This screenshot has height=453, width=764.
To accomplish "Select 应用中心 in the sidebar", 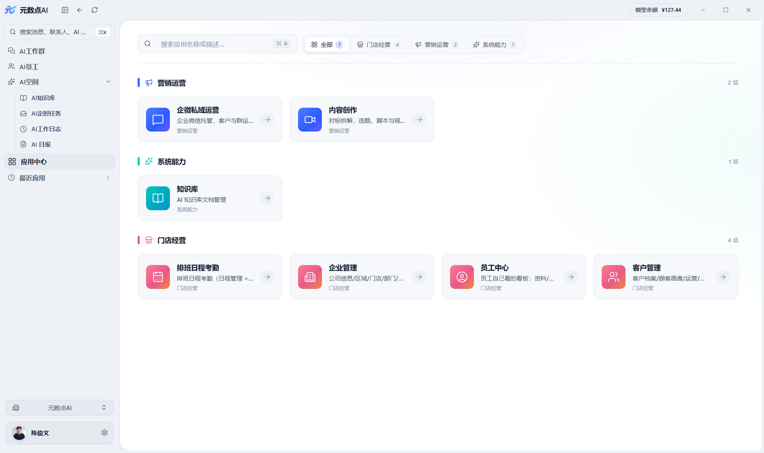I will click(x=60, y=162).
